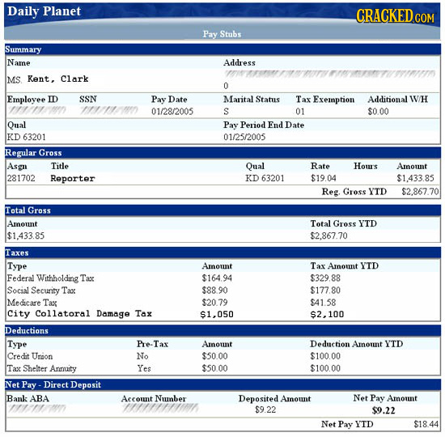445x437 pixels.
Task: Click the Deductions section header
Action: [222, 330]
